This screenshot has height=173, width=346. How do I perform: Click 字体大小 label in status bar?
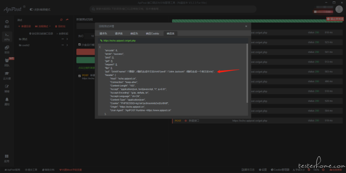click(299, 170)
